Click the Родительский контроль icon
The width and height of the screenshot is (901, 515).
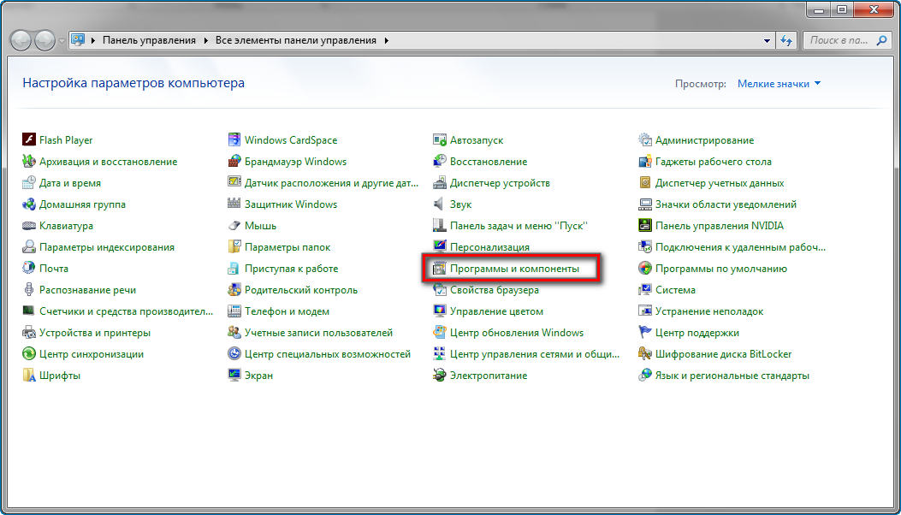234,290
